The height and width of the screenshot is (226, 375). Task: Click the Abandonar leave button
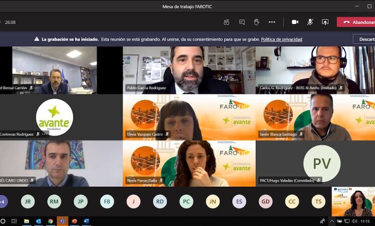356,22
